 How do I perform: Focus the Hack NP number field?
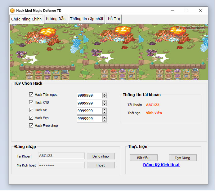90,111
